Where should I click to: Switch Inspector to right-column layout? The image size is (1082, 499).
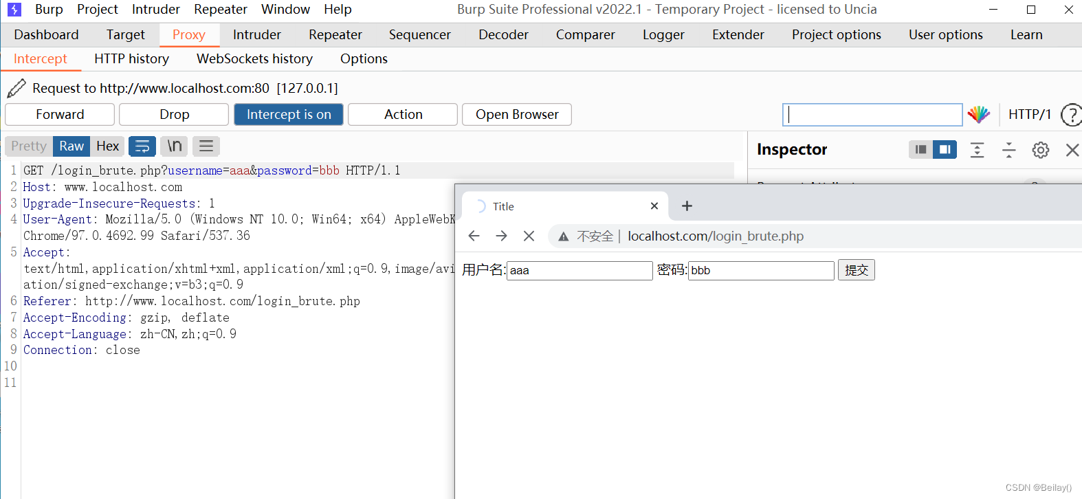[945, 149]
